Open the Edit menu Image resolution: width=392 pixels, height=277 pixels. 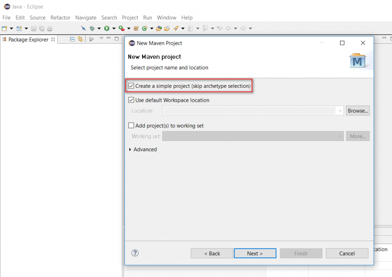20,18
